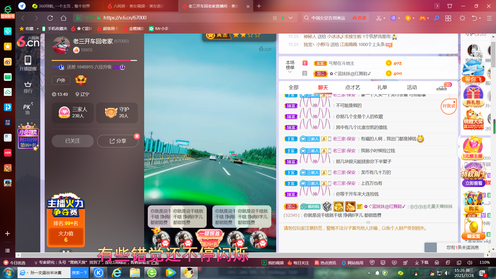Open a new browser tab
The image size is (496, 279).
tap(259, 6)
